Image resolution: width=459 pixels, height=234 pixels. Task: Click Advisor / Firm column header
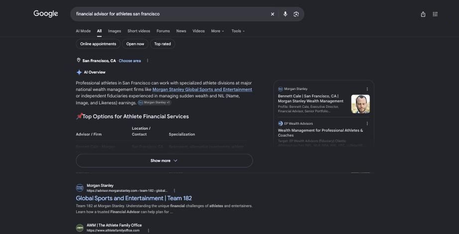[x=89, y=134]
